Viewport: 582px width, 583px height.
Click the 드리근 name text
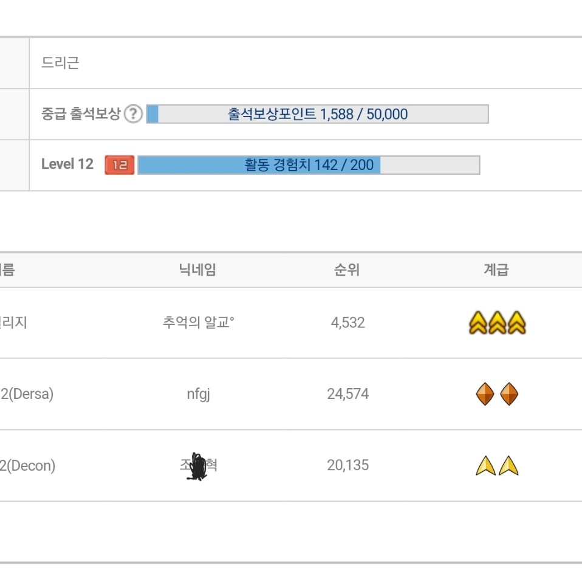point(60,63)
